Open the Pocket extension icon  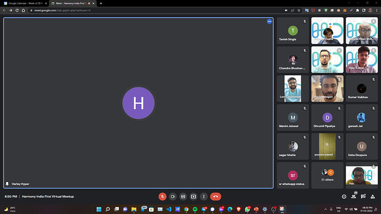click(x=313, y=10)
